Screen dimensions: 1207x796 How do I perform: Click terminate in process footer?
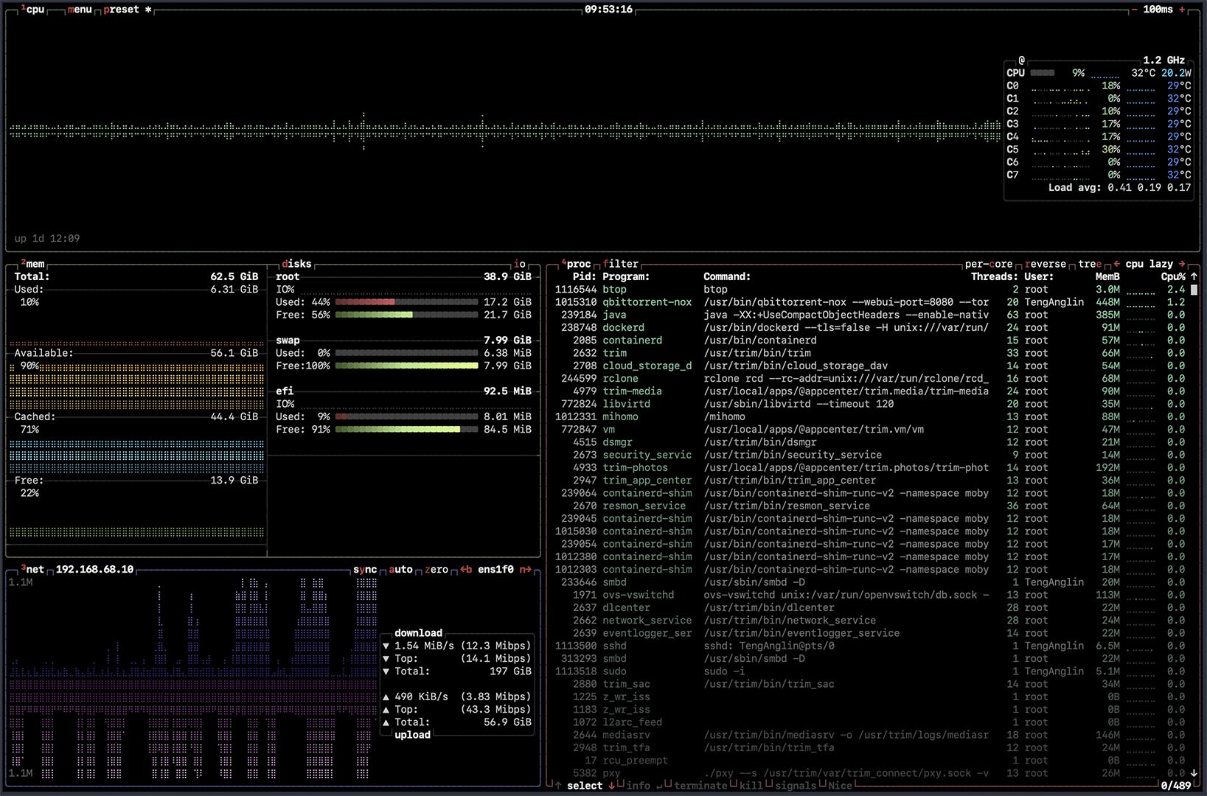click(x=700, y=786)
